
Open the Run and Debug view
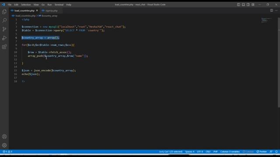[4, 38]
